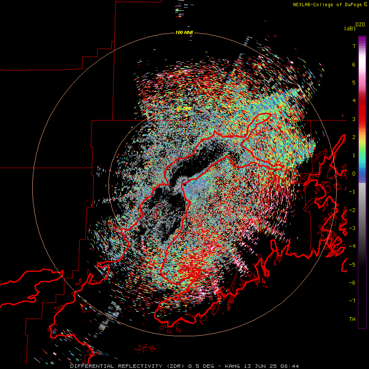Click the 3 tick label on the scale
The width and height of the screenshot is (369, 369).
(x=354, y=119)
